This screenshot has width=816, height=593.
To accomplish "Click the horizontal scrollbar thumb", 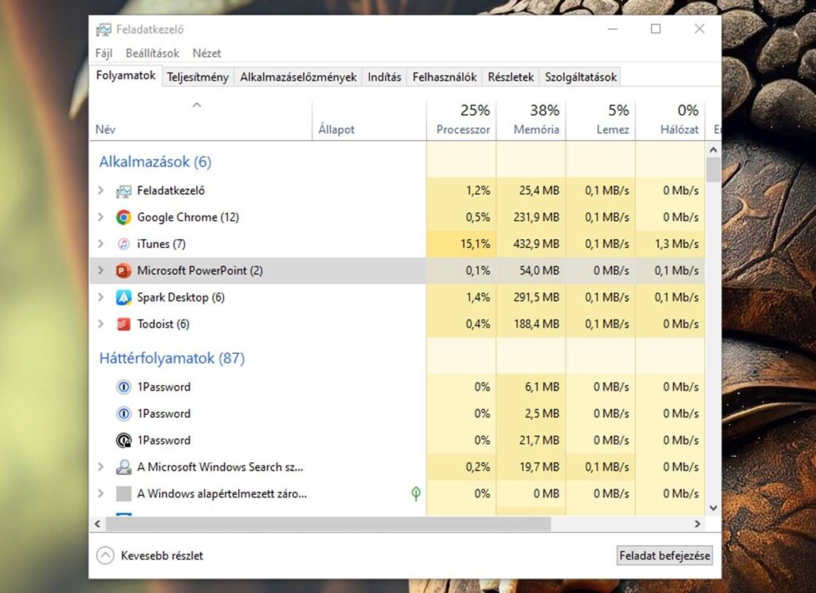I will 328,524.
